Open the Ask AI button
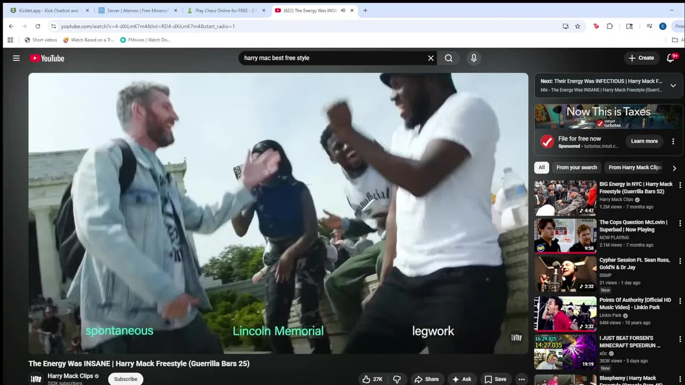Screen dimensions: 685x385 [x=462, y=379]
